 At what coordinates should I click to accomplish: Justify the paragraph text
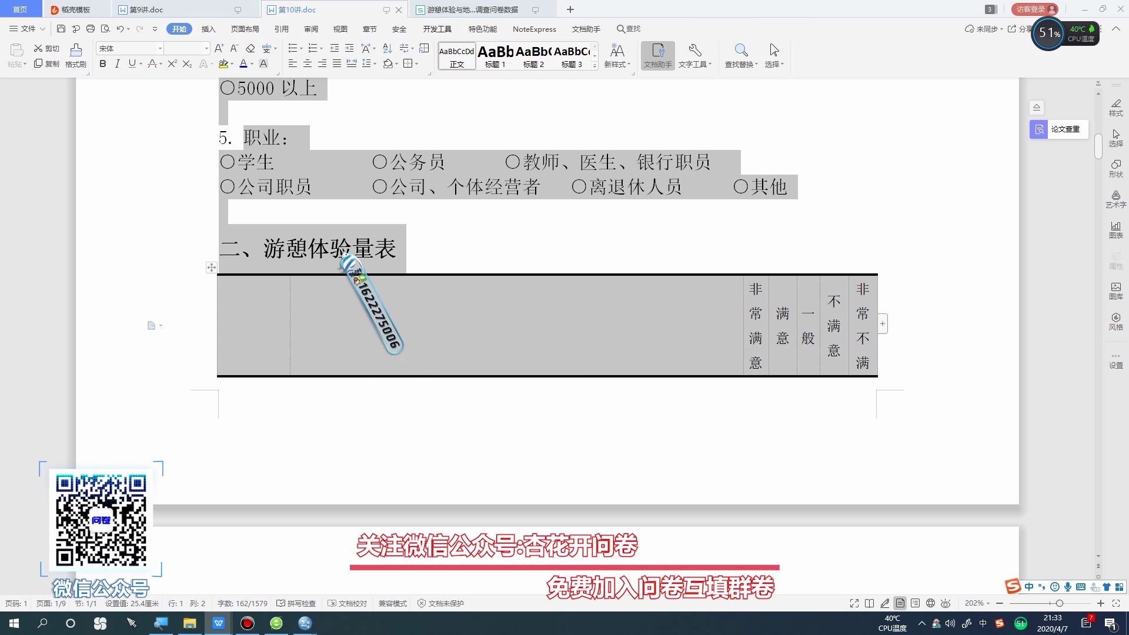pyautogui.click(x=336, y=63)
